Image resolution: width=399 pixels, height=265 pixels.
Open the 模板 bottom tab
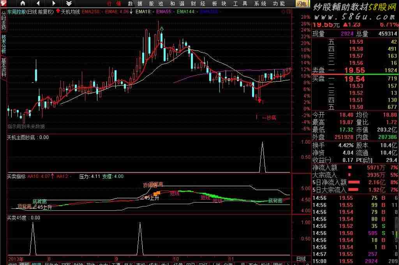25,263
